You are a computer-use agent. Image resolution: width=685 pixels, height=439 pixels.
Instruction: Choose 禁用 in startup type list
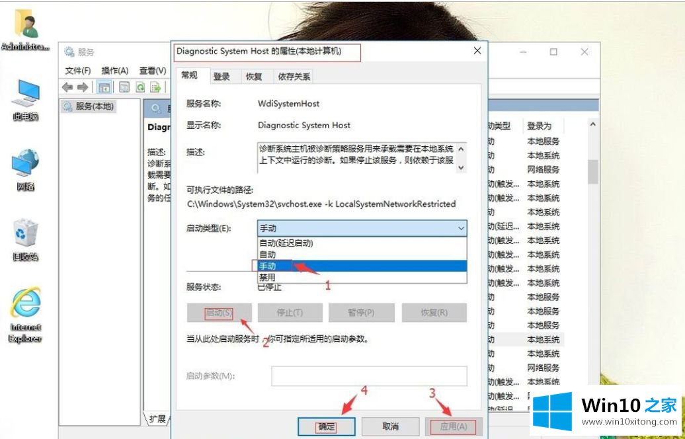click(x=267, y=277)
